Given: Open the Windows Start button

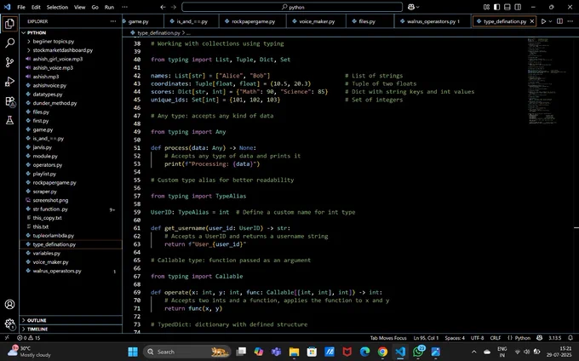Looking at the screenshot, I should click(x=133, y=352).
